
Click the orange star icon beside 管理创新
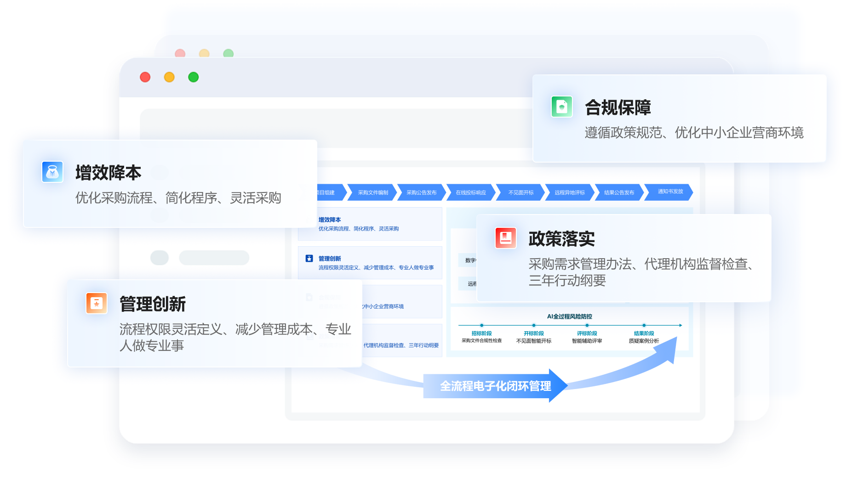point(97,303)
